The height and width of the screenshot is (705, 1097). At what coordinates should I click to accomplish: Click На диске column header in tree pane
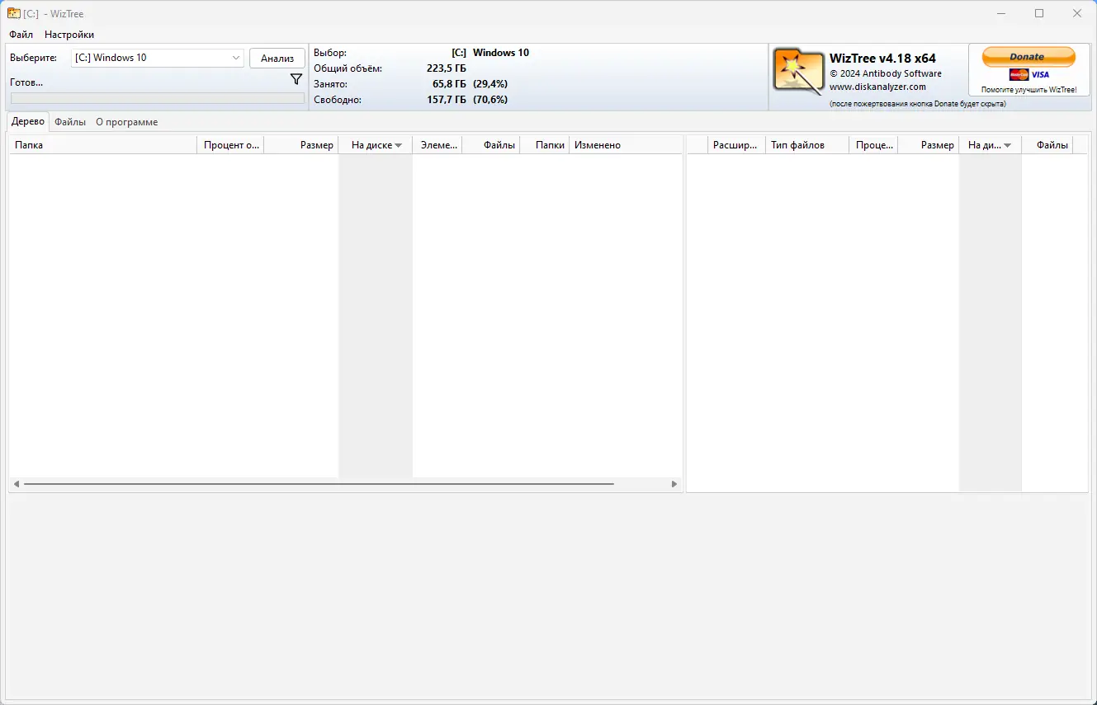(376, 145)
